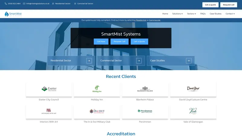Click the info@mistingsolutions.co.uk email link
This screenshot has height=136, width=242.
point(38,4)
